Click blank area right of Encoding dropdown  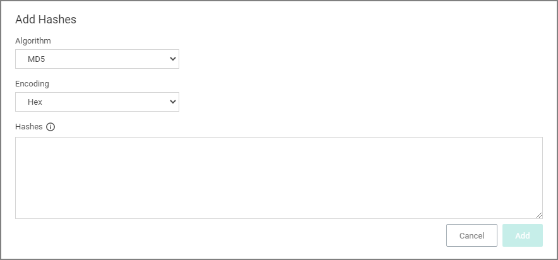tap(356, 102)
